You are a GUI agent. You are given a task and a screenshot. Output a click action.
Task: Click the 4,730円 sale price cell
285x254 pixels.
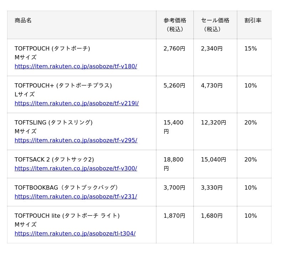212,85
